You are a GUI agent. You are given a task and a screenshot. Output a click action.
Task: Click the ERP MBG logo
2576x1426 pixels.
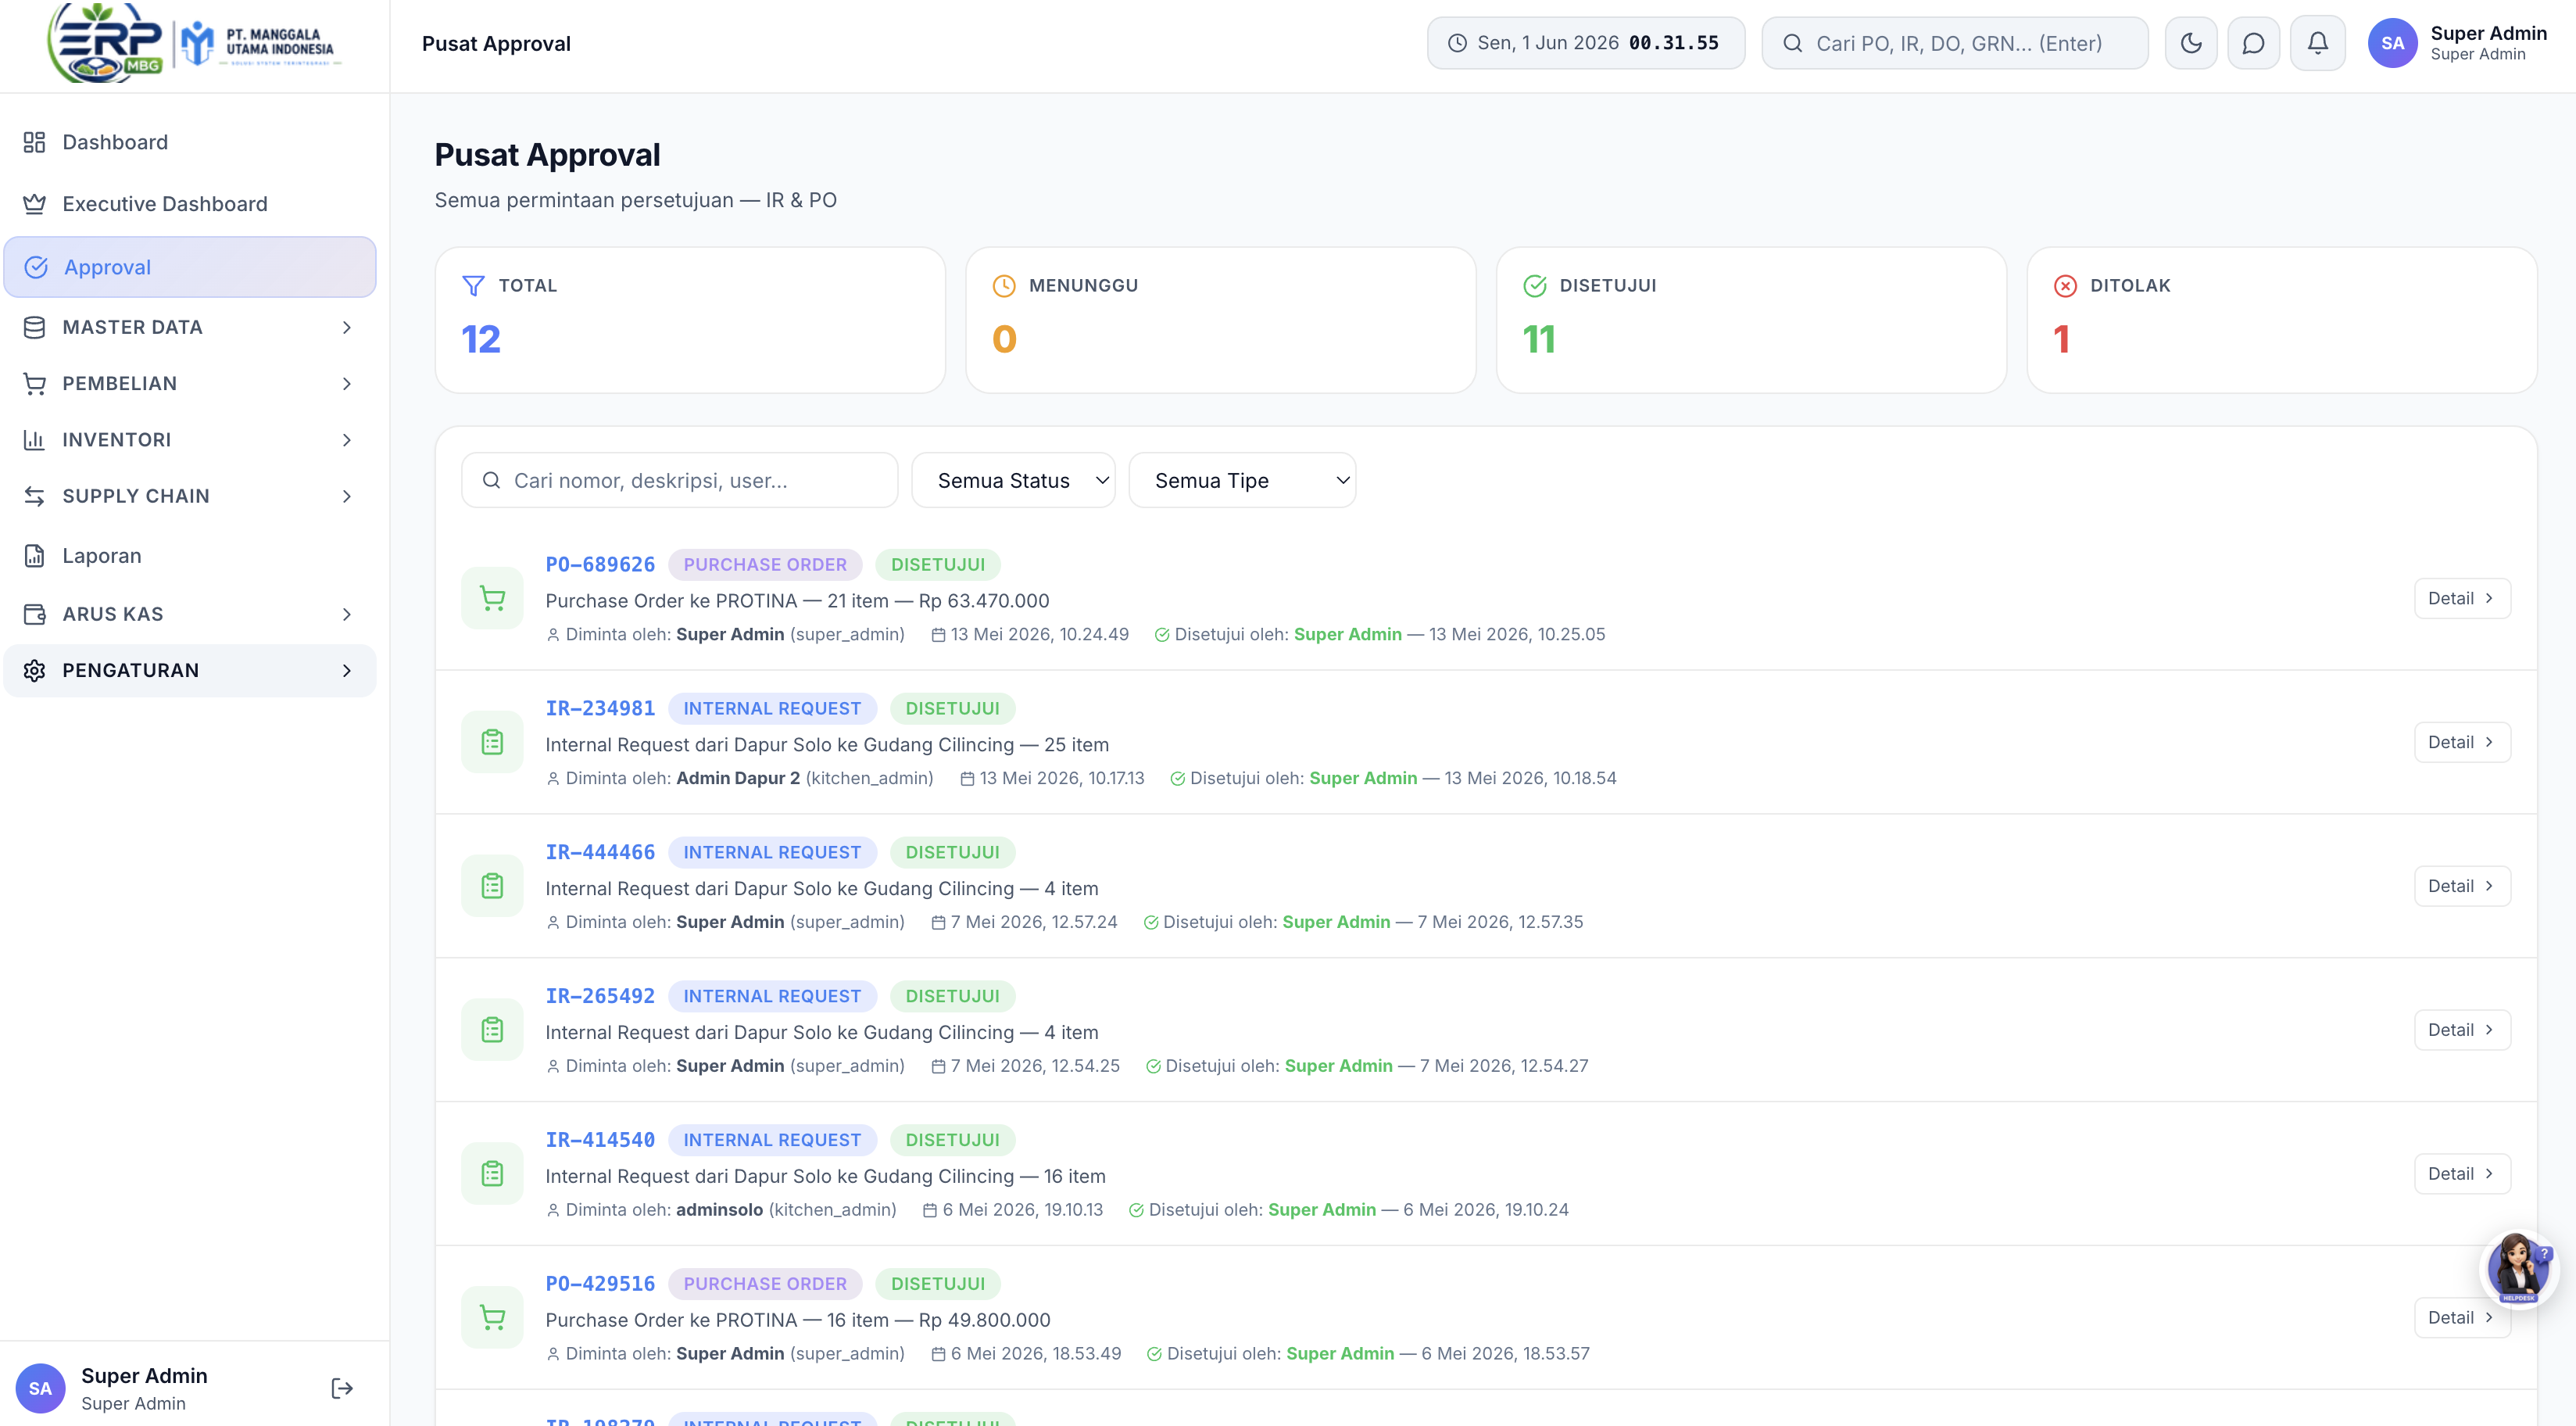(x=106, y=42)
